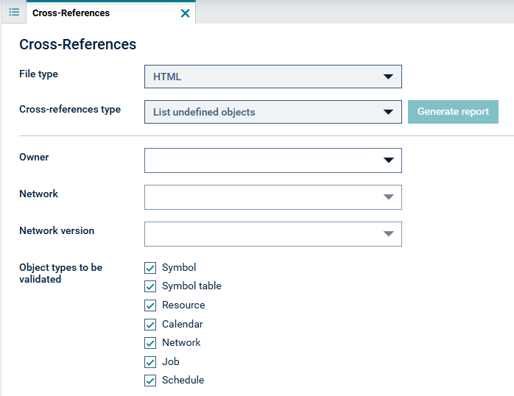Expand the Network version dropdown
Screen dimensions: 514x396
(272, 234)
